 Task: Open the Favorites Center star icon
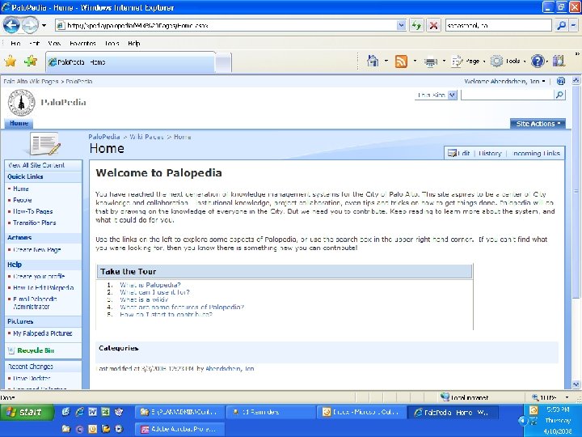pyautogui.click(x=11, y=61)
